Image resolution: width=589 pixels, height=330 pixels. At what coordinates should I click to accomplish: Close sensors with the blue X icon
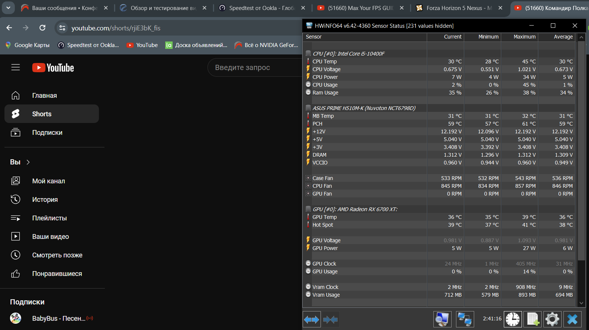click(x=572, y=319)
